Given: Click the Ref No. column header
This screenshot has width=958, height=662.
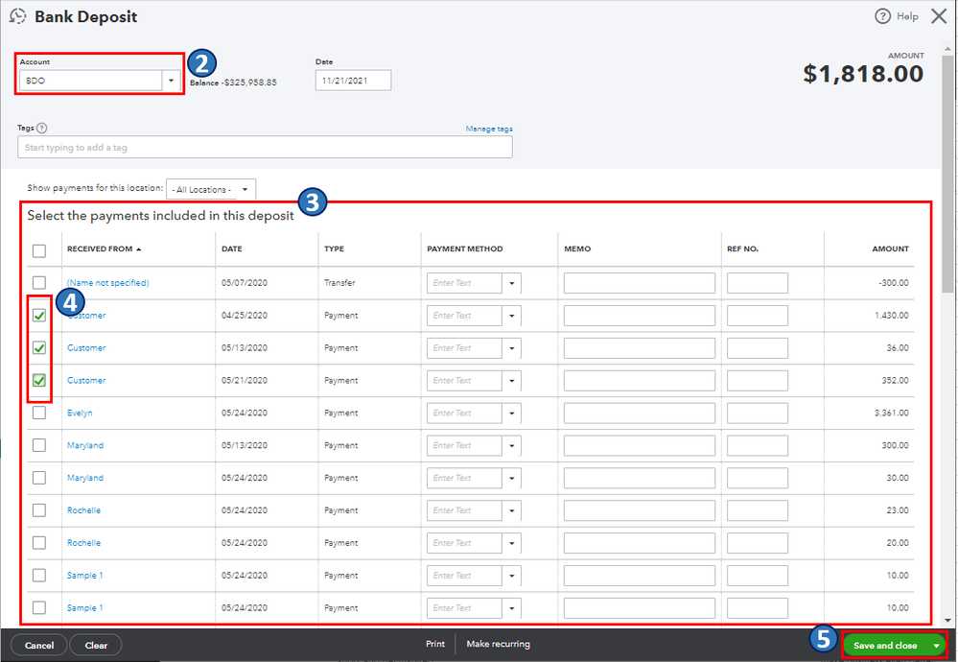Looking at the screenshot, I should point(742,248).
